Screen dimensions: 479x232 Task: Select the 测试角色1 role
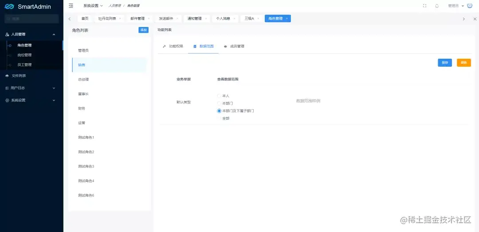click(x=110, y=137)
